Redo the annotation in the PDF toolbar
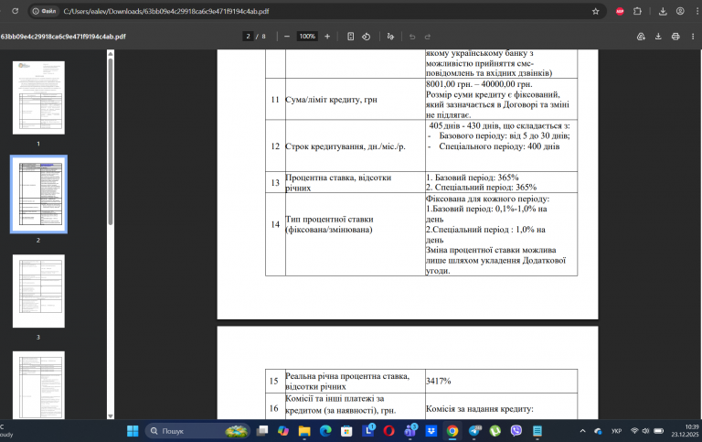 click(428, 37)
